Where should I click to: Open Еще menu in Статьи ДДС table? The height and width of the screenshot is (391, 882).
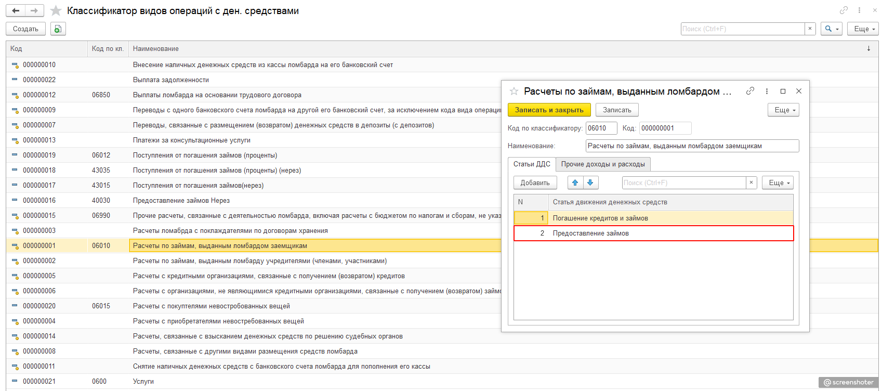(778, 183)
